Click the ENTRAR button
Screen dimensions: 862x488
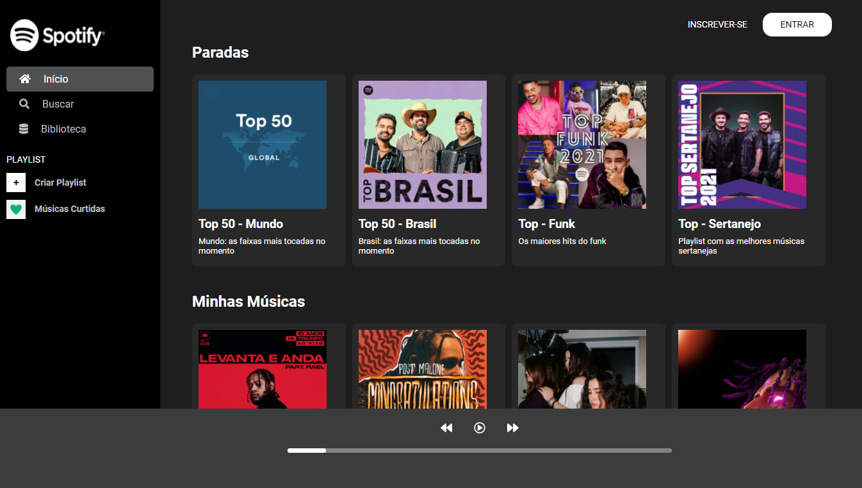[x=797, y=24]
